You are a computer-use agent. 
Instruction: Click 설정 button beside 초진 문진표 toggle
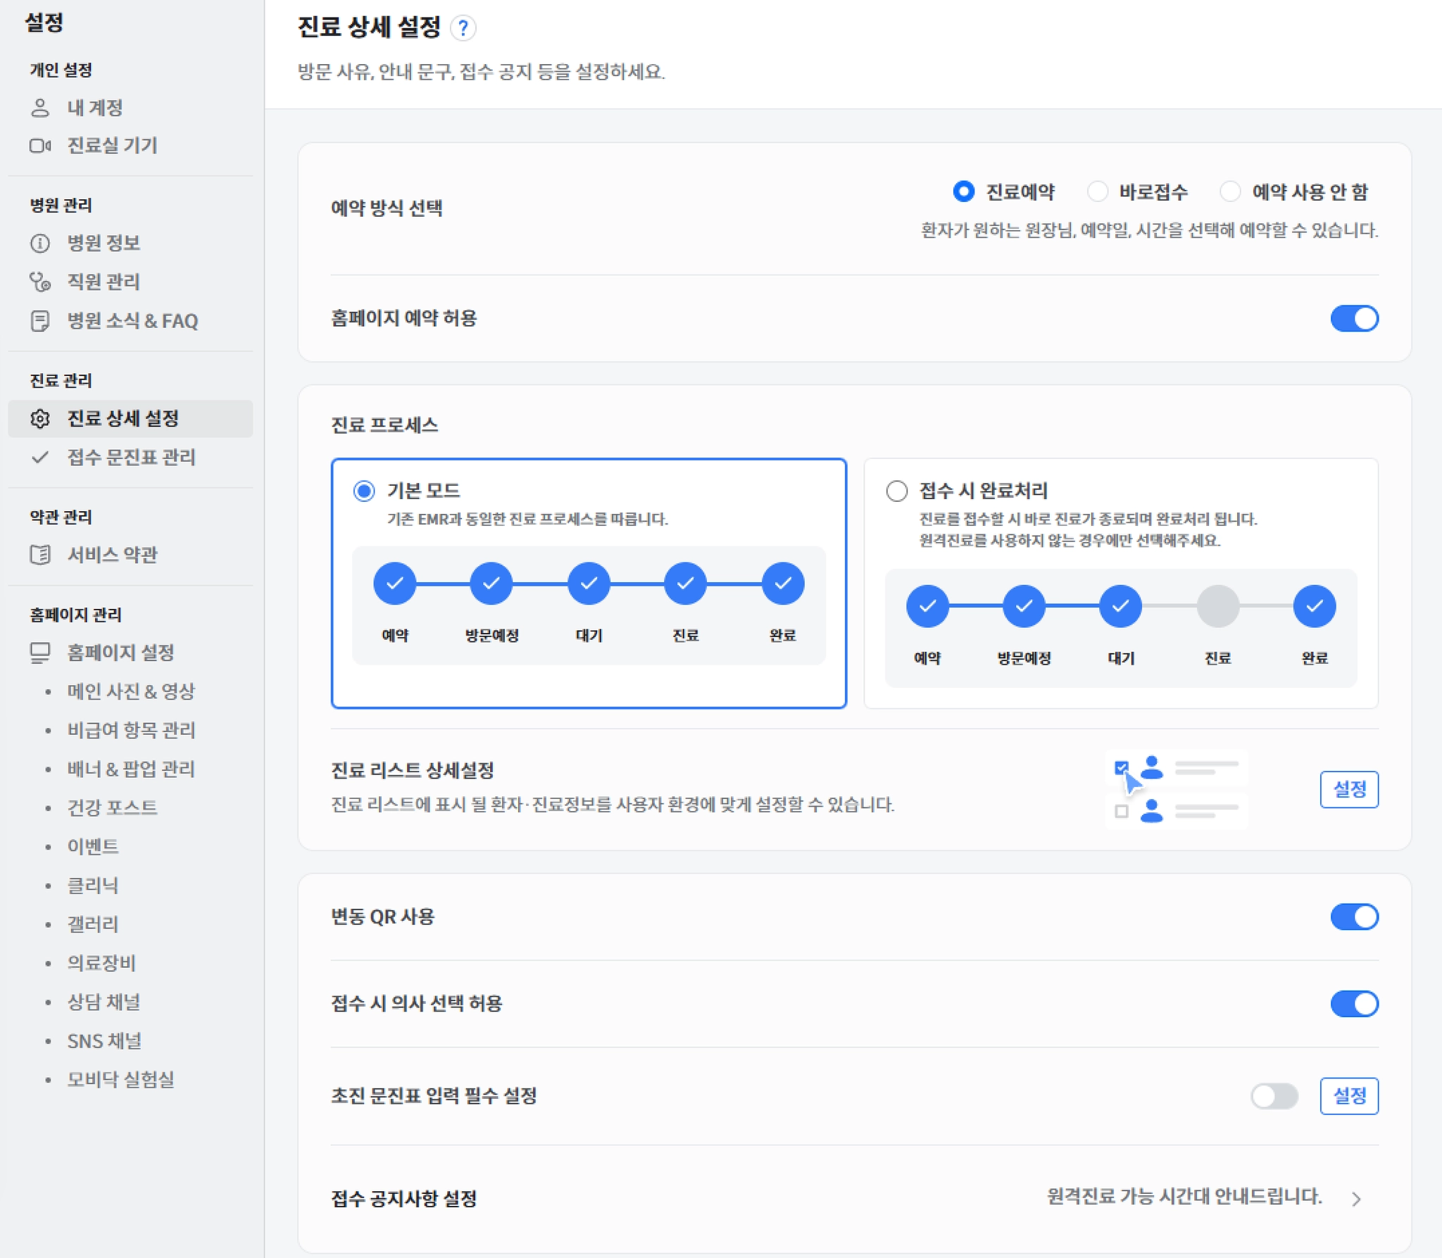pos(1348,1095)
